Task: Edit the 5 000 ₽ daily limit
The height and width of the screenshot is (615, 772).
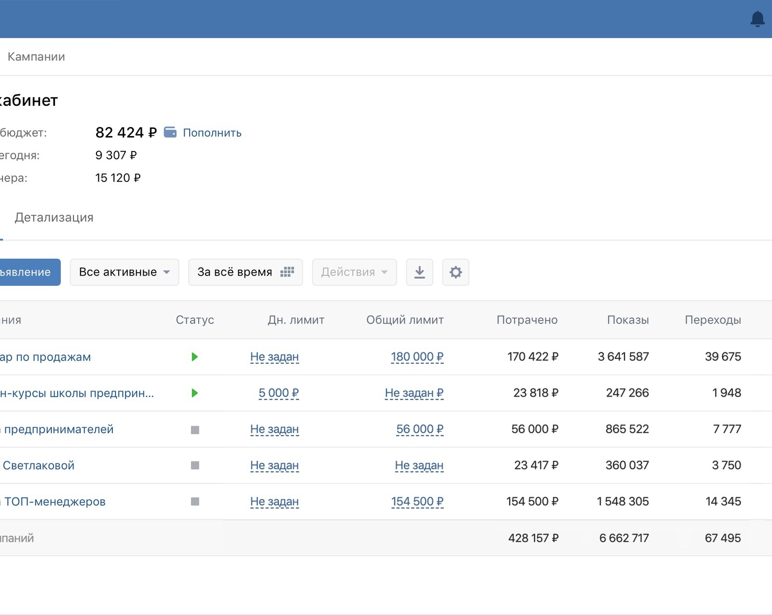Action: click(x=279, y=393)
